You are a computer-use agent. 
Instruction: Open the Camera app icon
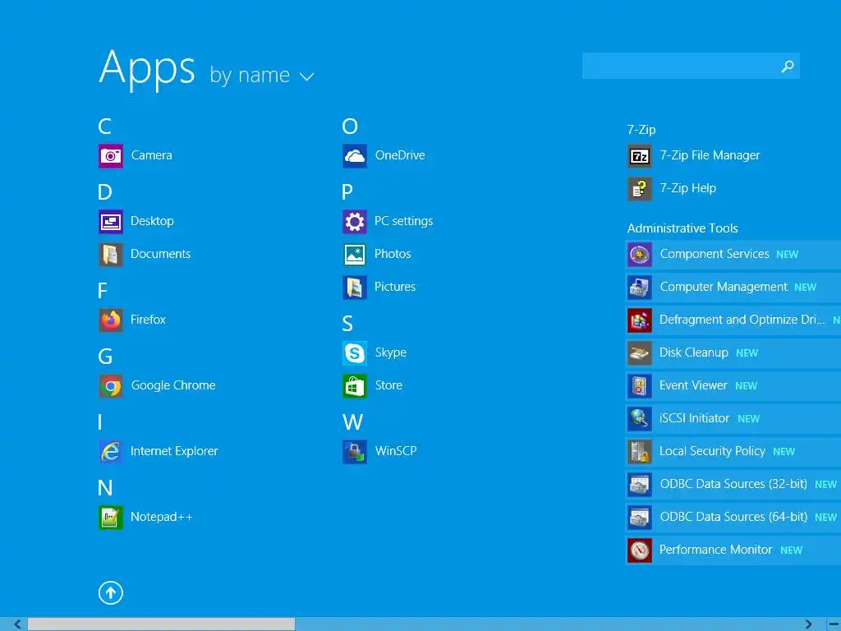click(111, 156)
